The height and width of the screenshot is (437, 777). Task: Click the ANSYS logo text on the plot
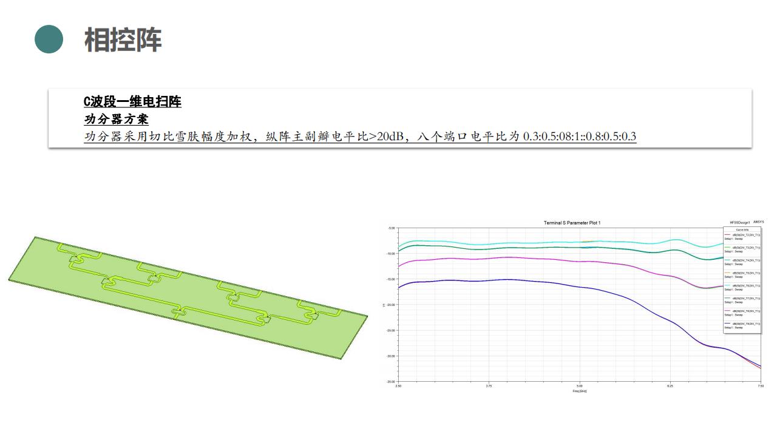[759, 222]
